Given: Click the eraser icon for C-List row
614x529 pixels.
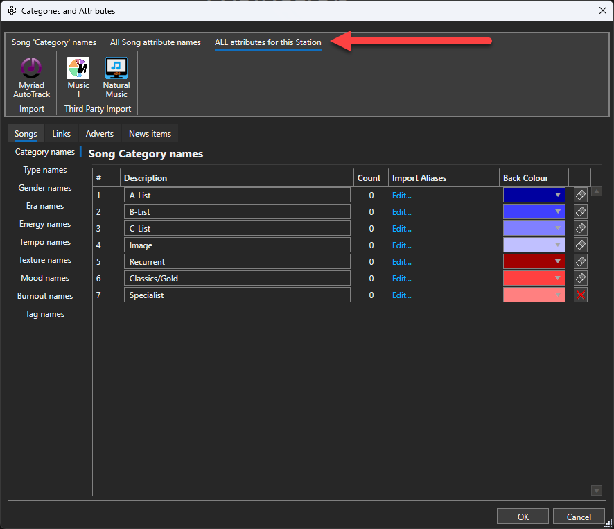Looking at the screenshot, I should point(581,229).
